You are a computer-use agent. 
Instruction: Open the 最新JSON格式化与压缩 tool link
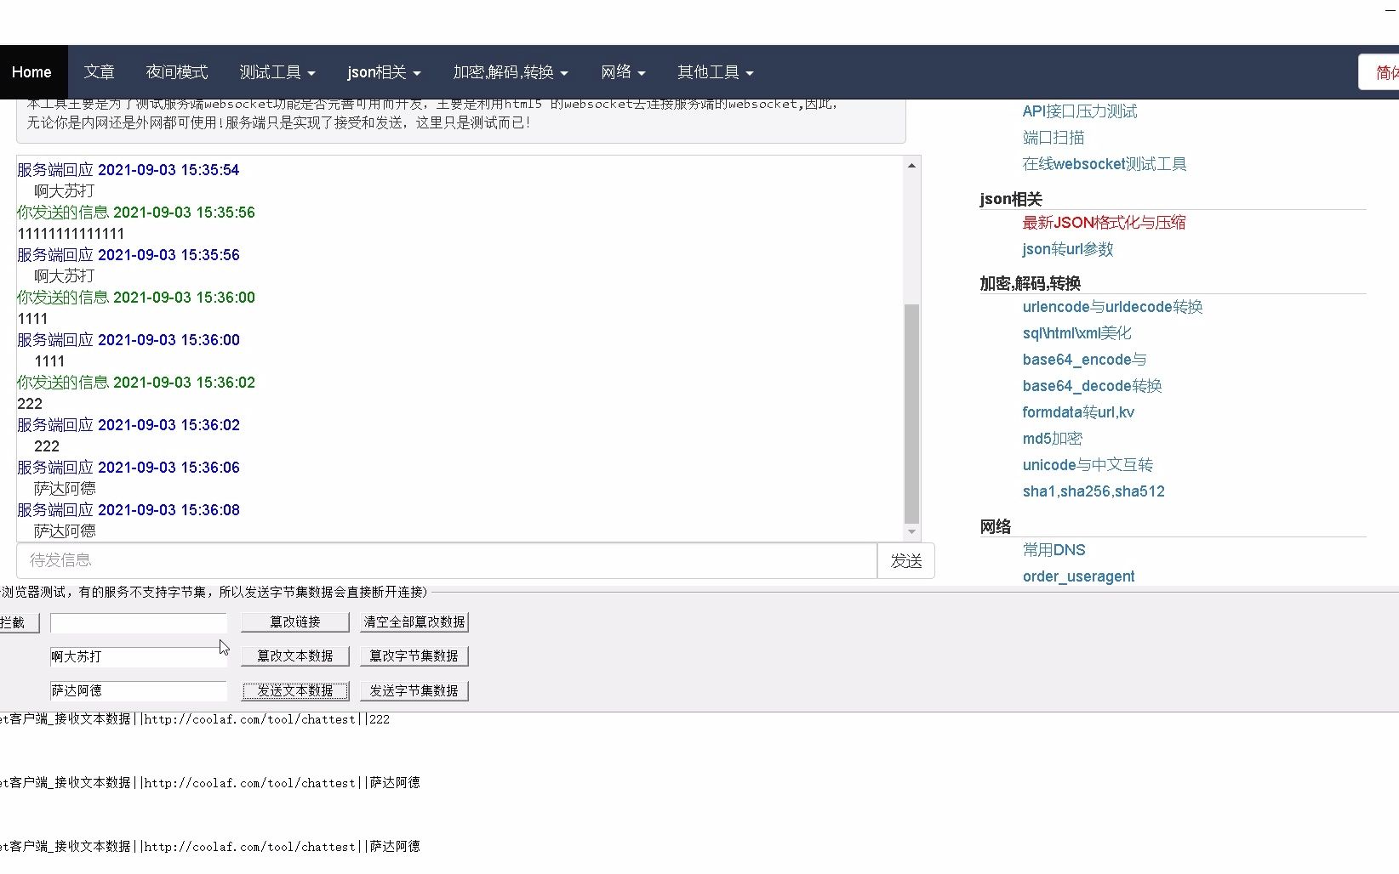(1104, 222)
